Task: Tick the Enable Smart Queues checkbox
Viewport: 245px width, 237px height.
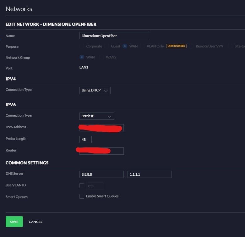Action: click(82, 196)
